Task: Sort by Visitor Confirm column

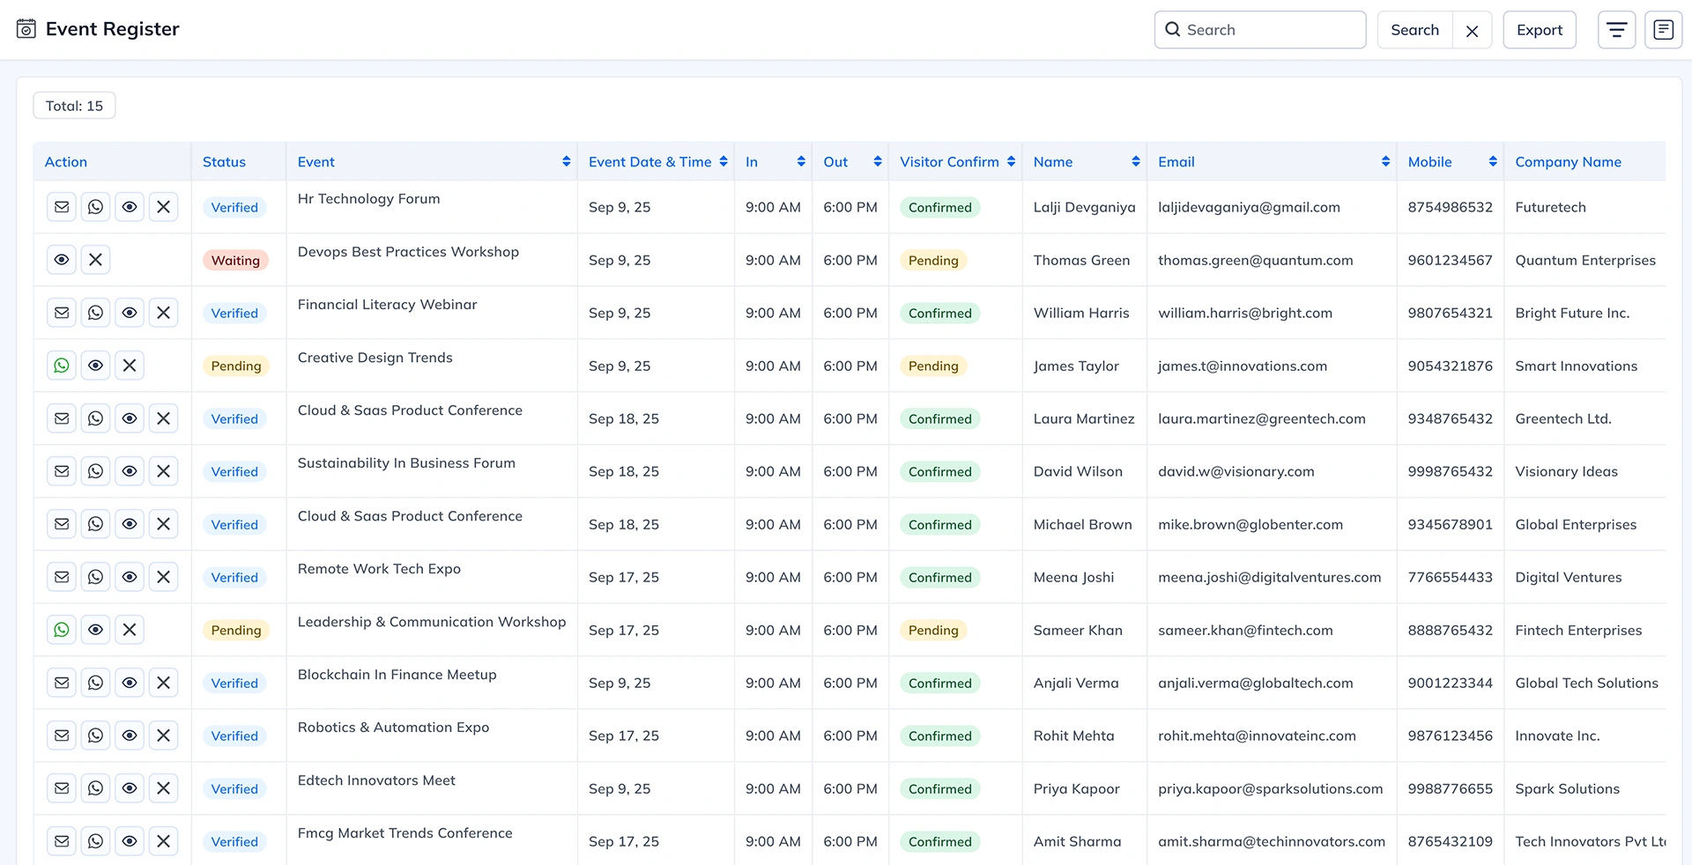Action: pos(1011,162)
